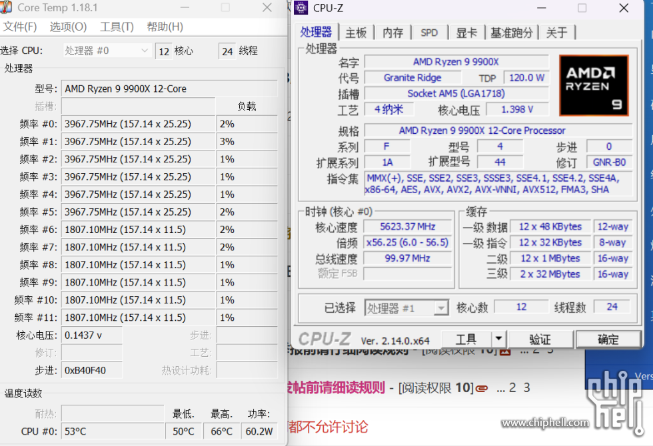The image size is (653, 446).
Task: Click the CPU-Z 核心电压 value 1.398 V
Action: tap(517, 109)
